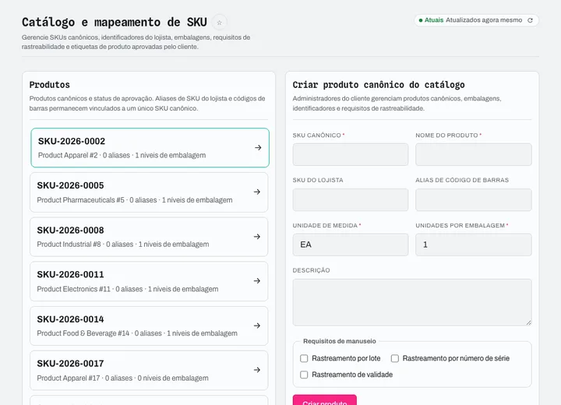Click the arrow on the SKU-2026-0011 card

(257, 281)
